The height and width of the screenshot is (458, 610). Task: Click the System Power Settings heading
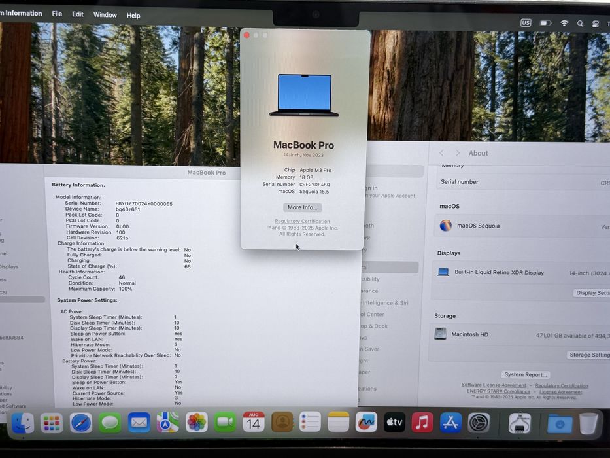click(87, 300)
